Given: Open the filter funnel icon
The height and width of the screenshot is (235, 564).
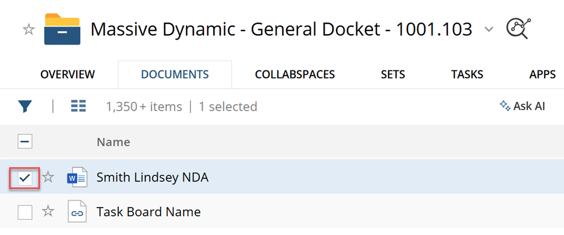Looking at the screenshot, I should click(x=24, y=106).
